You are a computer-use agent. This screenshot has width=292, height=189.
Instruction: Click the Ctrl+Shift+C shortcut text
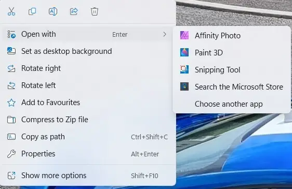149,137
